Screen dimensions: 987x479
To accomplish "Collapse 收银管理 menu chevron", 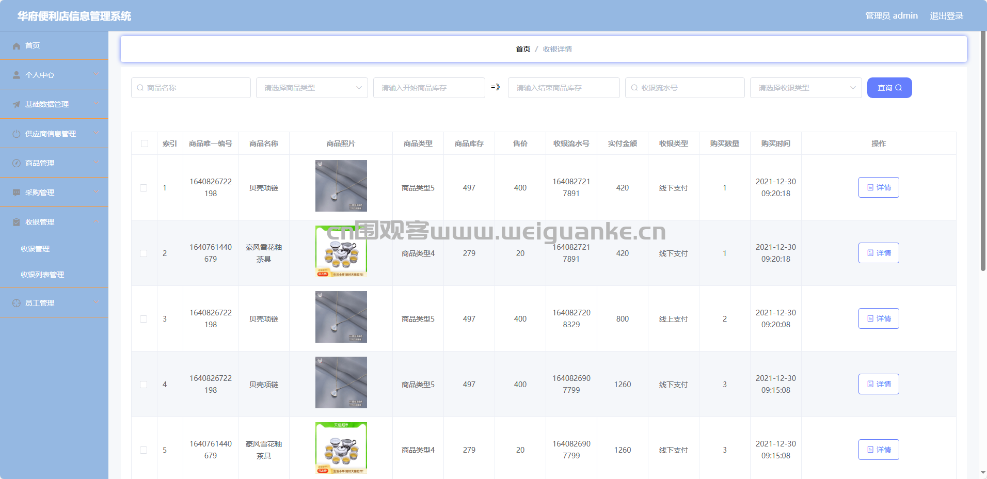I will [x=97, y=221].
